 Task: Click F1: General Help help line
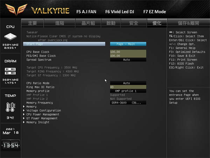pyautogui.click(x=182, y=48)
